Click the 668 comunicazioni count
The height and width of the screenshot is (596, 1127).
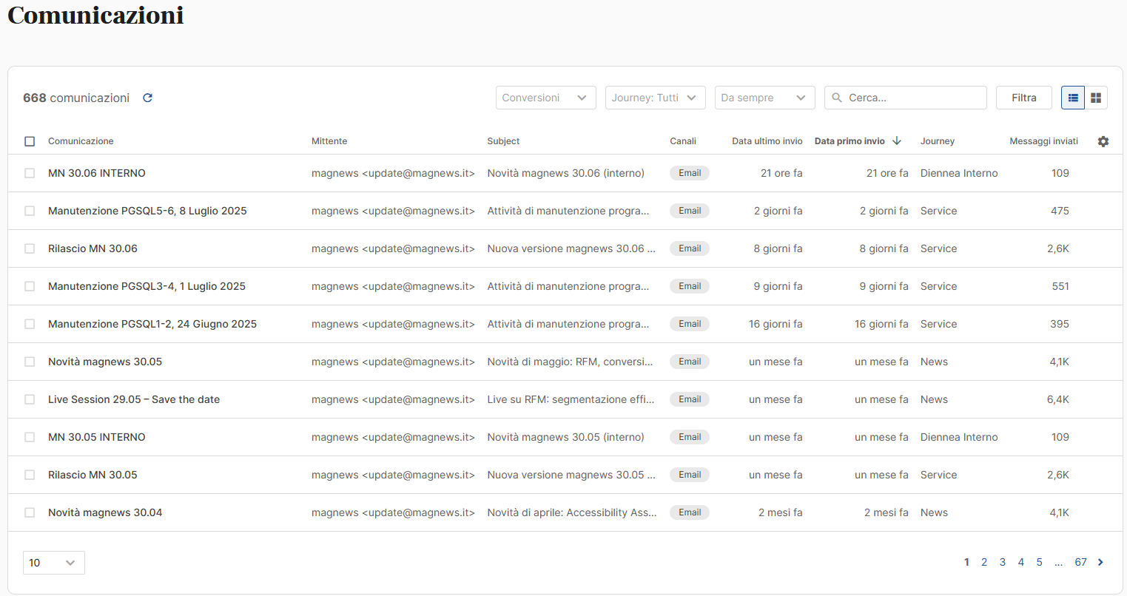[x=76, y=98]
